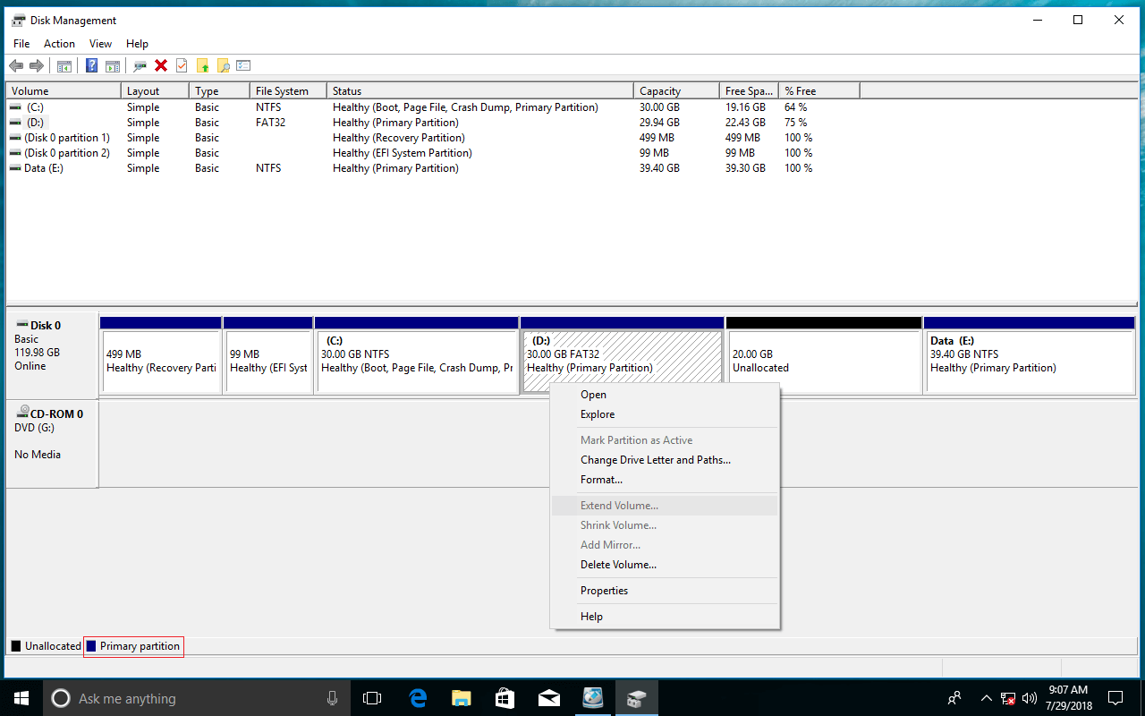Click the Delete Volume red X icon
This screenshot has height=716, width=1145.
click(x=162, y=65)
